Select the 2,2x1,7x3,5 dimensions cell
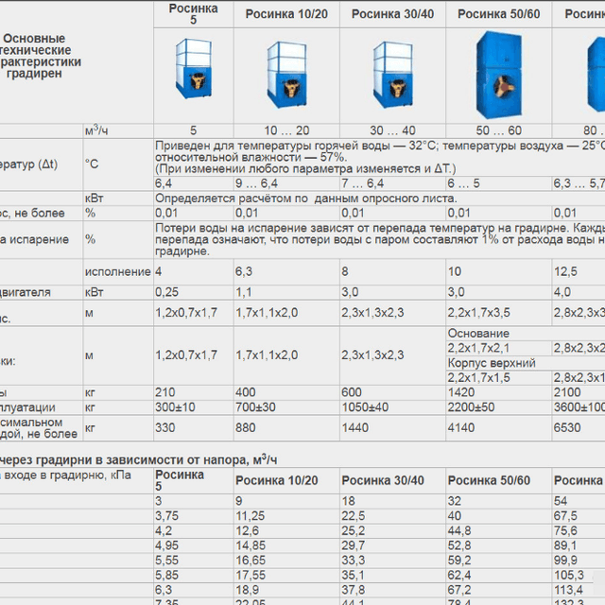Image resolution: width=605 pixels, height=605 pixels. pyautogui.click(x=478, y=312)
